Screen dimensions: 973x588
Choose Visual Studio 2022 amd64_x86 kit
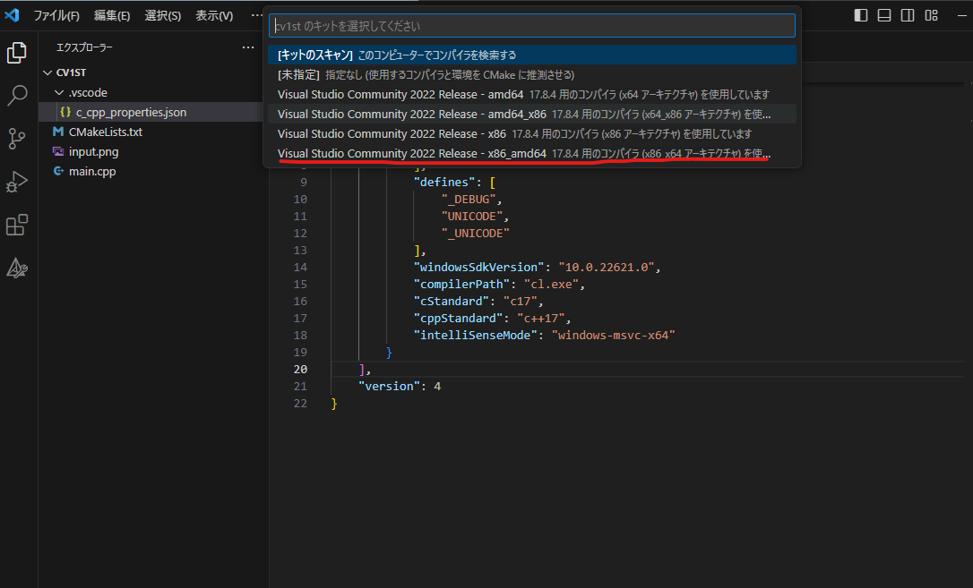532,115
